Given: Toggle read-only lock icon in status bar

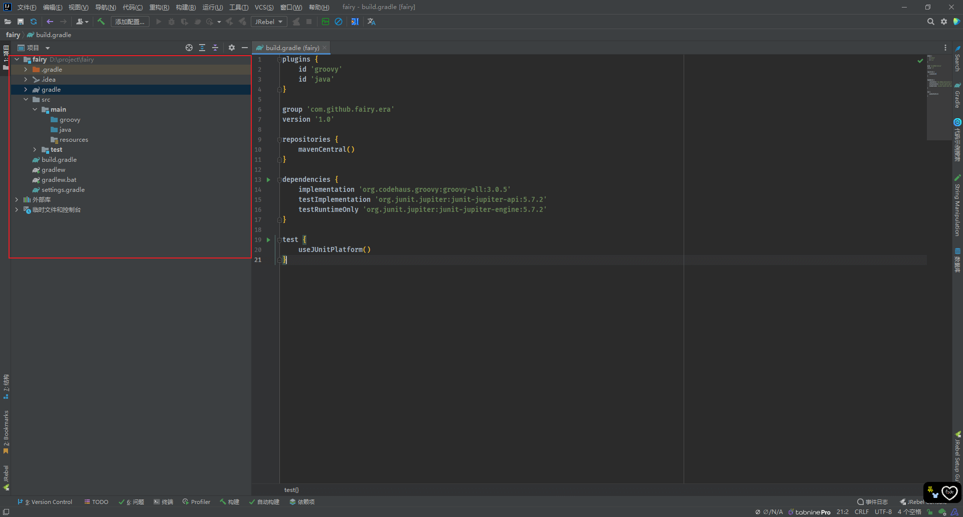Looking at the screenshot, I should pyautogui.click(x=930, y=512).
